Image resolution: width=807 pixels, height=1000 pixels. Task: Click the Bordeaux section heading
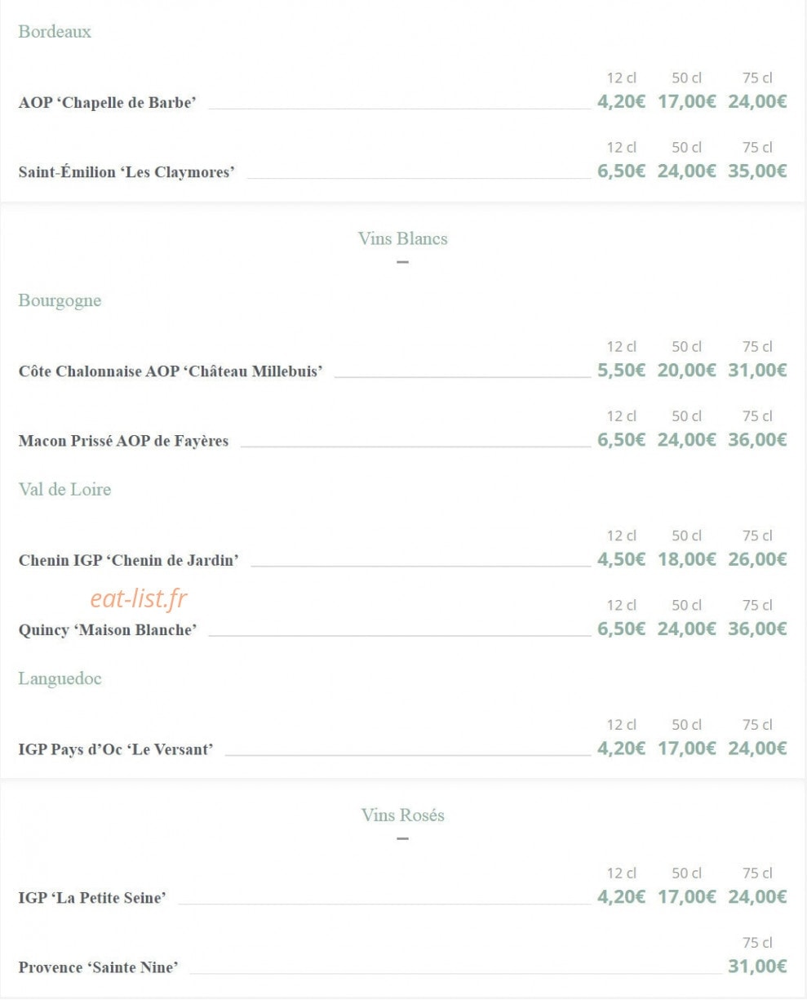click(x=55, y=32)
